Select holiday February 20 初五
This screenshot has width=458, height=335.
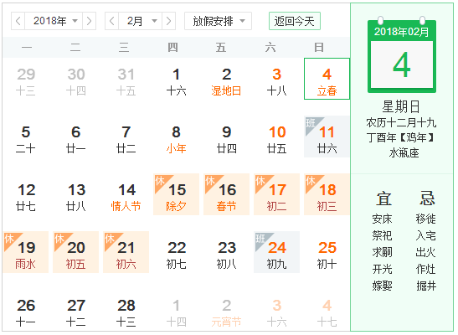pos(76,252)
